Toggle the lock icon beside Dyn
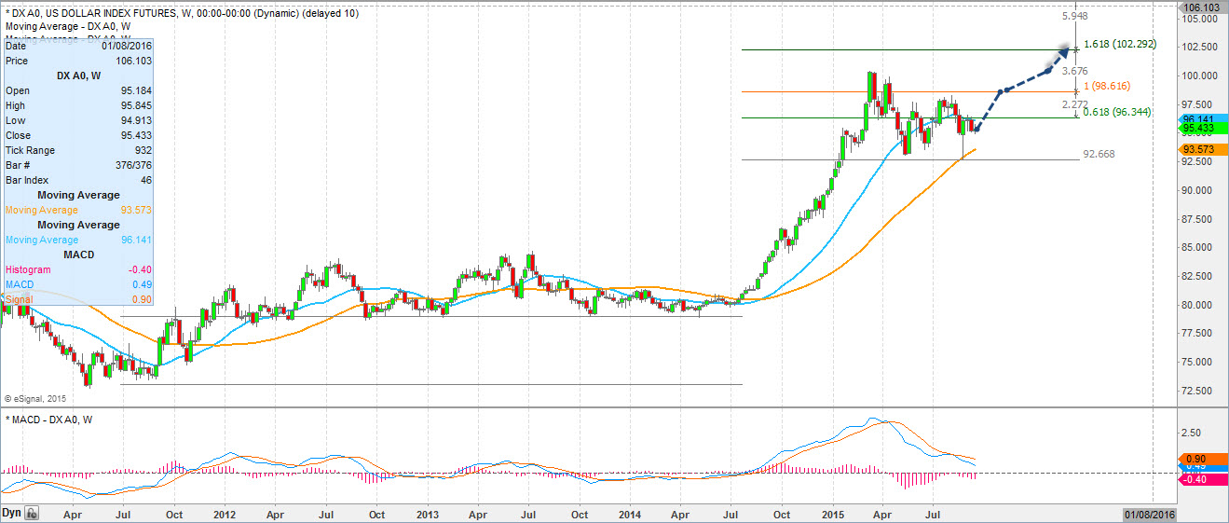The width and height of the screenshot is (1229, 523). click(x=32, y=513)
